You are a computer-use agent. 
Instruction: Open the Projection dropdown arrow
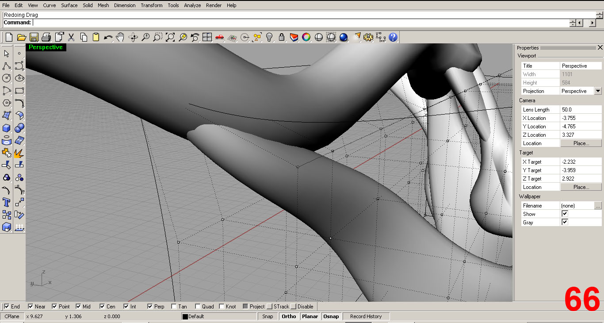coord(598,91)
